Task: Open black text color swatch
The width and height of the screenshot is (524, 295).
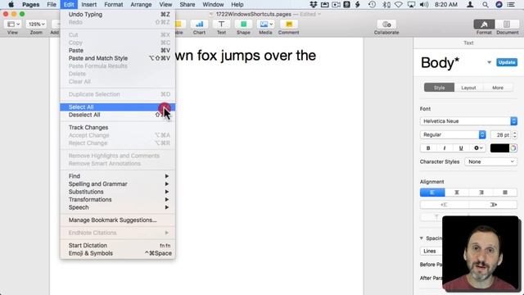Action: click(x=499, y=147)
